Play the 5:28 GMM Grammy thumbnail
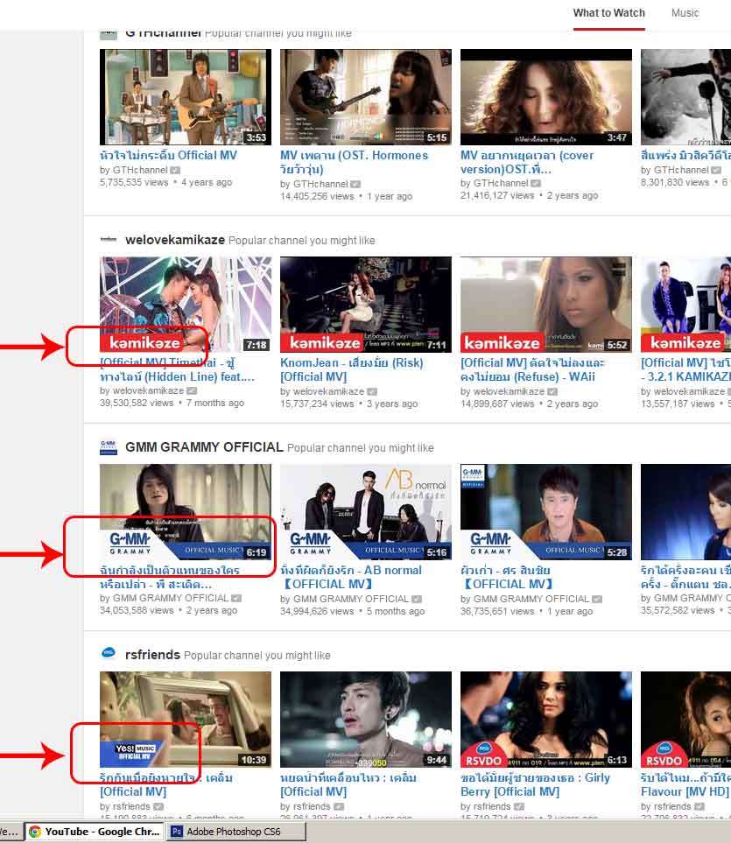Viewport: 731px width, 843px height. point(546,512)
